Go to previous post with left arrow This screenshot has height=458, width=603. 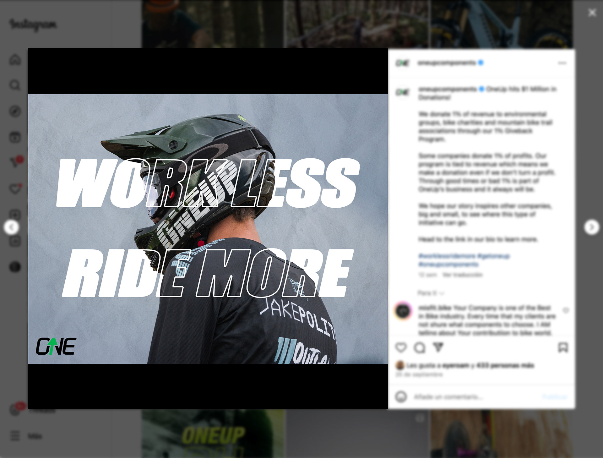tap(11, 227)
